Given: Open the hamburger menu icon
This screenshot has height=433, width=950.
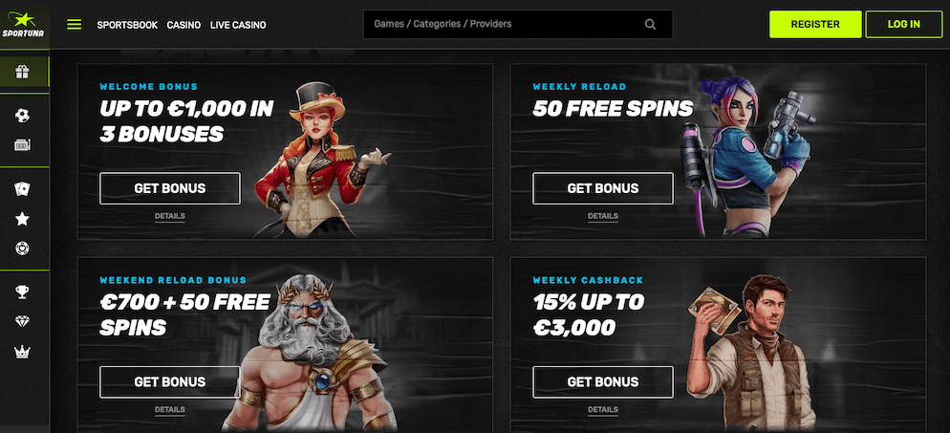Looking at the screenshot, I should click(x=74, y=25).
